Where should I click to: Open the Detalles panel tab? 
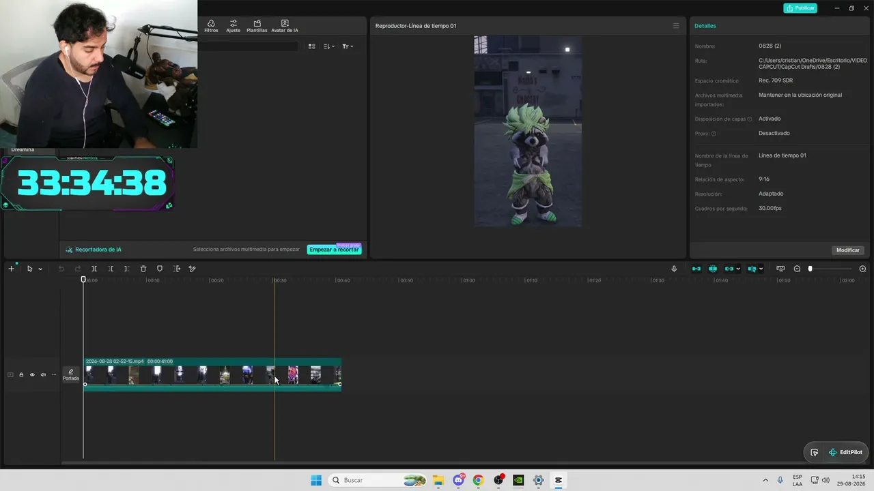(x=705, y=26)
